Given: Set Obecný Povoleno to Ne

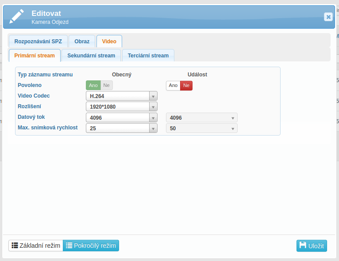Looking at the screenshot, I should (x=107, y=85).
